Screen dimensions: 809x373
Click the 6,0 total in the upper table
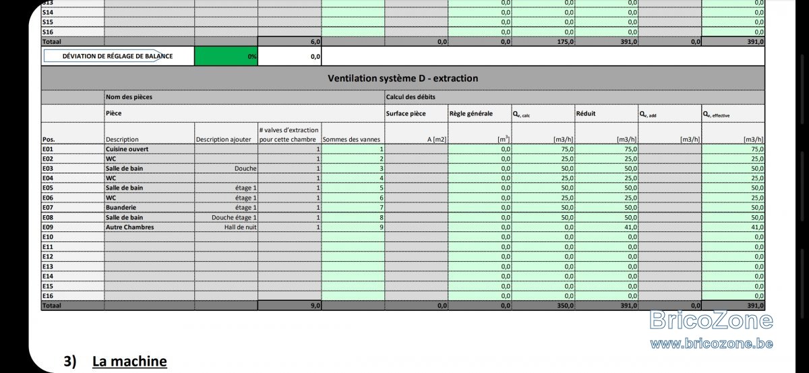pyautogui.click(x=315, y=42)
